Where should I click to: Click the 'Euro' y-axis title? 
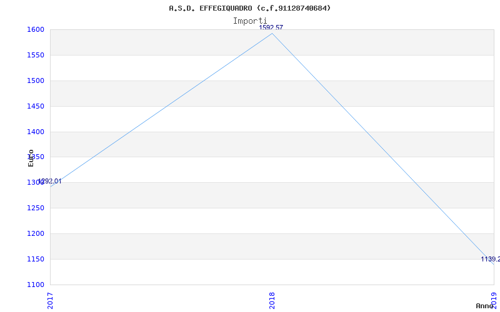tap(31, 158)
